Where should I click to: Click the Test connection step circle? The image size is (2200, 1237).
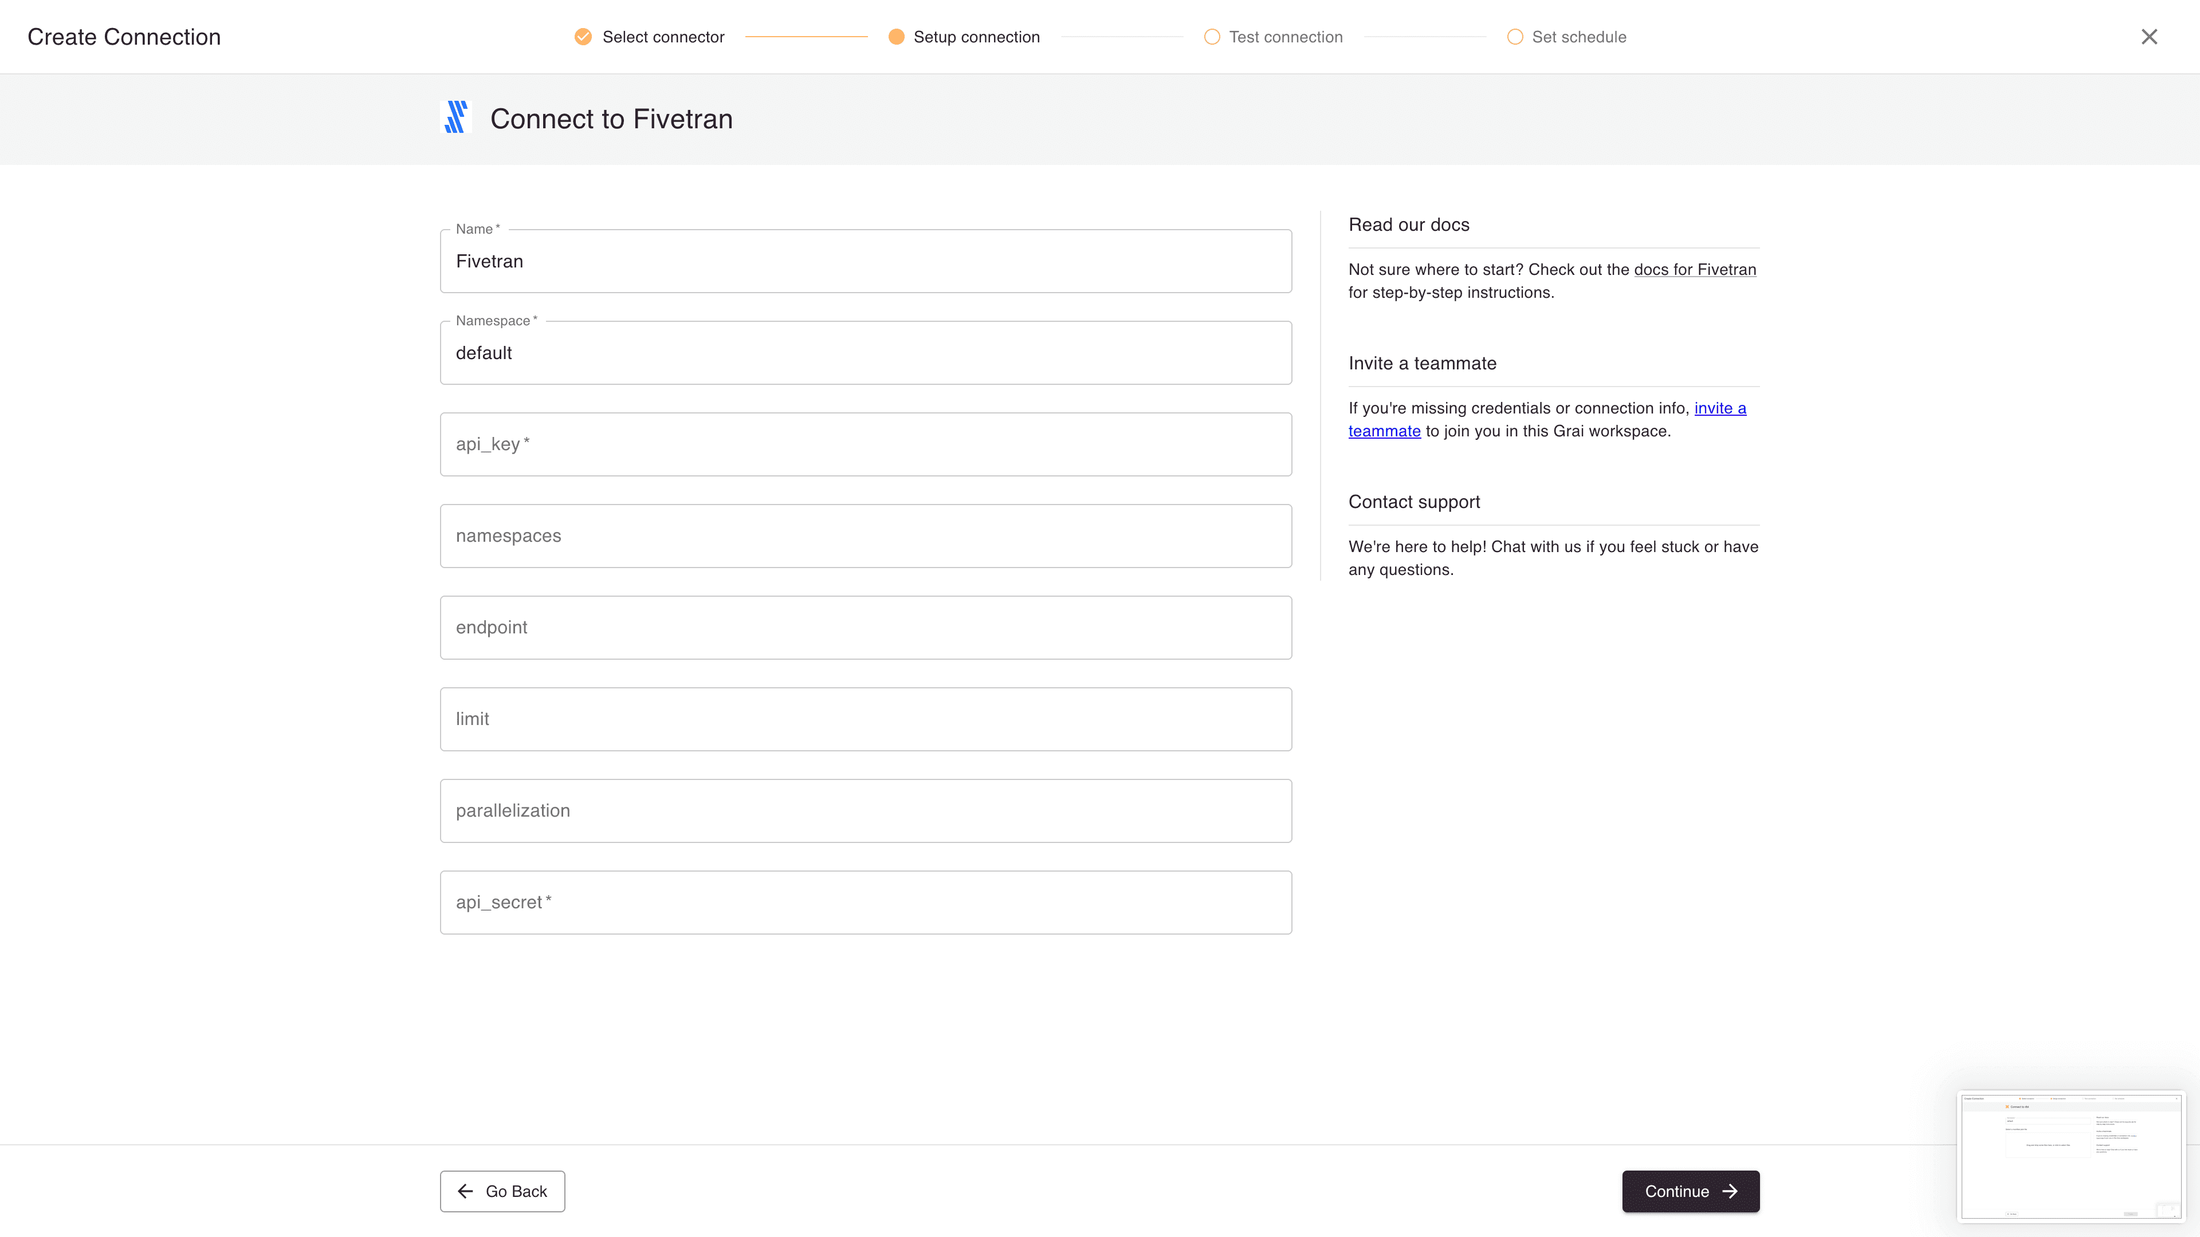(x=1212, y=37)
